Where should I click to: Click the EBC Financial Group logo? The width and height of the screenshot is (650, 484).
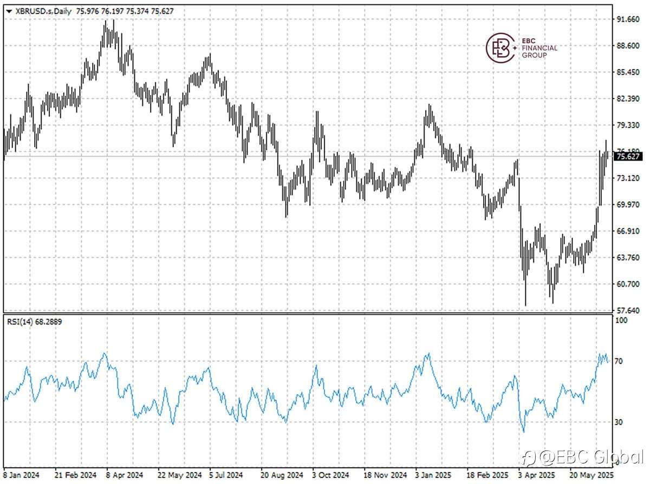pyautogui.click(x=521, y=48)
